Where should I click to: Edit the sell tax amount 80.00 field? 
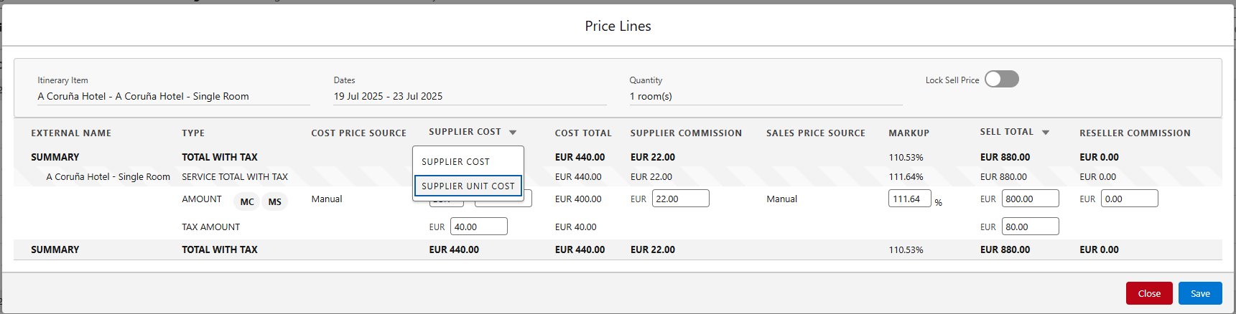click(x=1029, y=227)
